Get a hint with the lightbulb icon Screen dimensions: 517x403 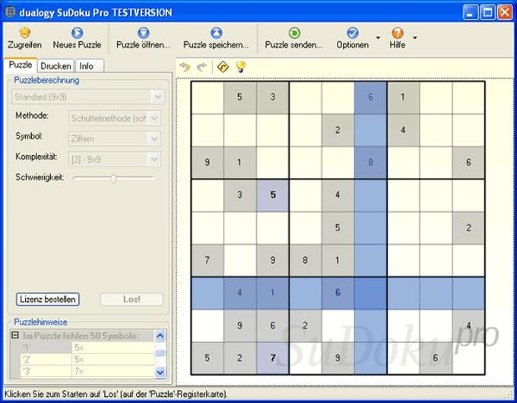pyautogui.click(x=241, y=67)
